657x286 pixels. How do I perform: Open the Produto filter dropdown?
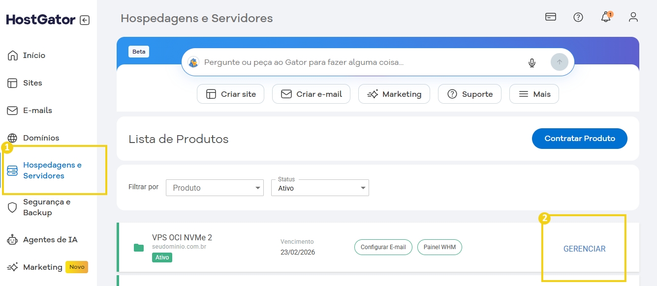point(215,188)
